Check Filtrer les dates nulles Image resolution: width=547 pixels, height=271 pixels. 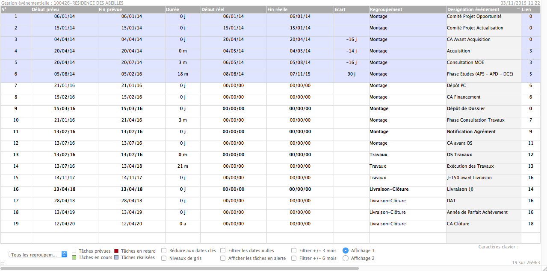point(223,251)
